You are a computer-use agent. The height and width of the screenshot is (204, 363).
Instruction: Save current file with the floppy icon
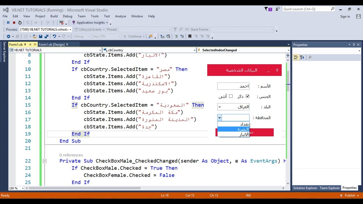(x=41, y=36)
